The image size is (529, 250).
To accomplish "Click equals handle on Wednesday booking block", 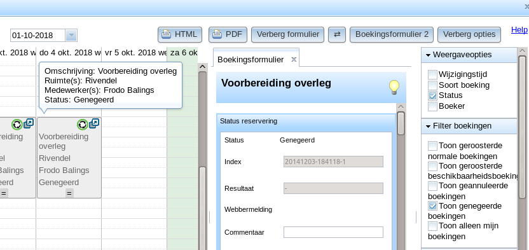I will tap(4, 193).
